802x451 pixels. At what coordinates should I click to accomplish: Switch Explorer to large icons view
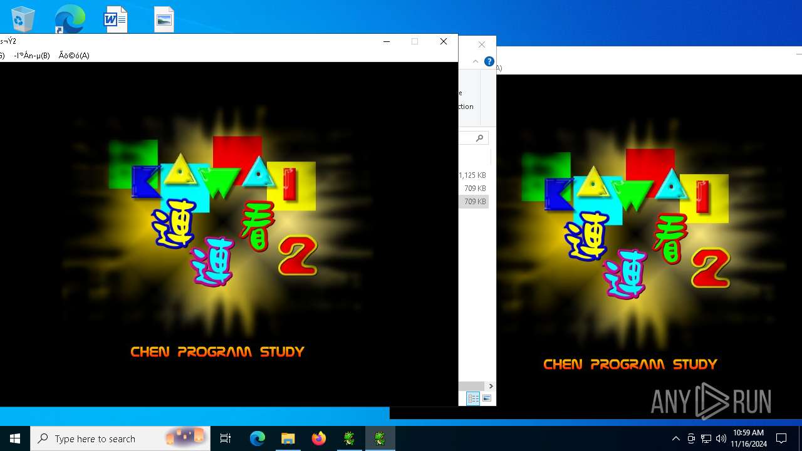coord(487,398)
